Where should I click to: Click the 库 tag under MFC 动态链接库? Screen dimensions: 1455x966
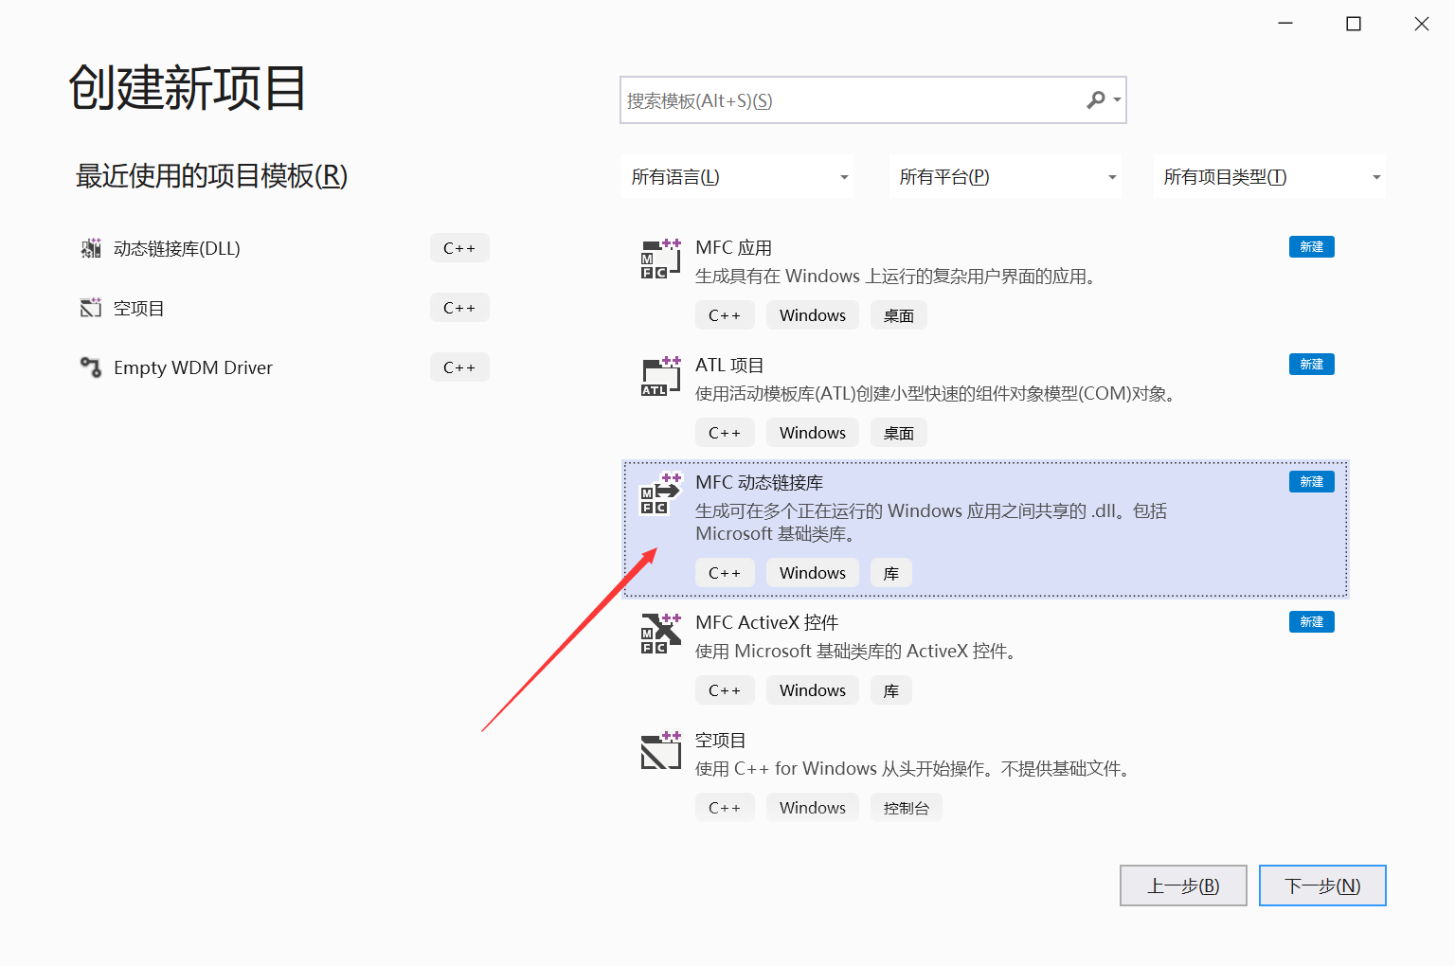[891, 573]
